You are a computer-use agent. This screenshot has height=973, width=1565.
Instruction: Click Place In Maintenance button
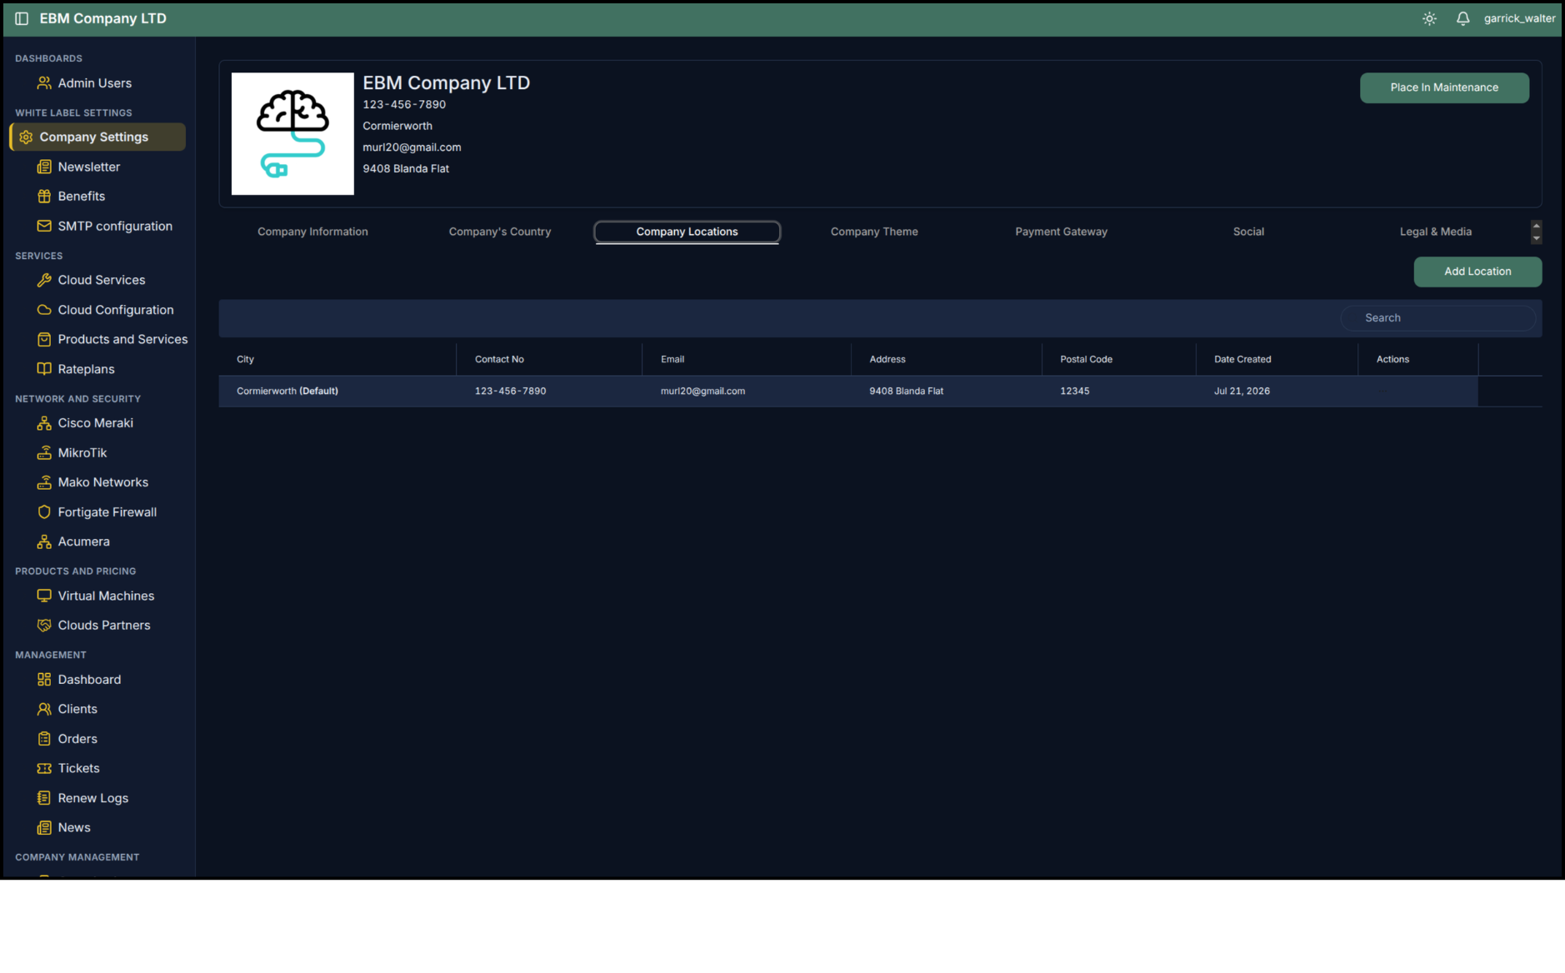[1444, 87]
